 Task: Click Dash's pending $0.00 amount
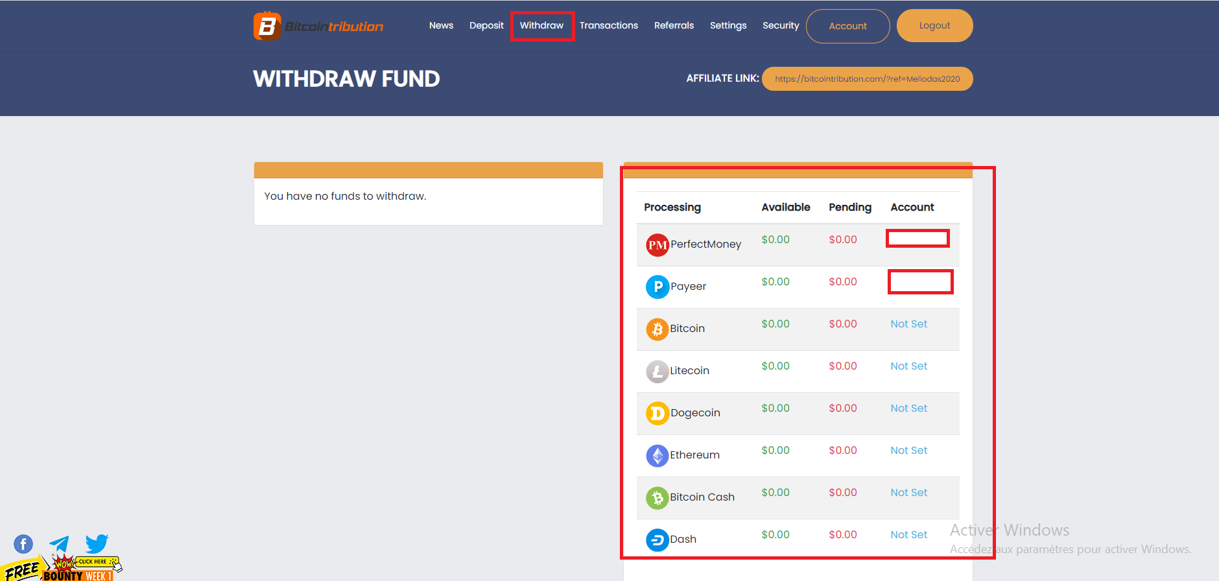point(843,535)
